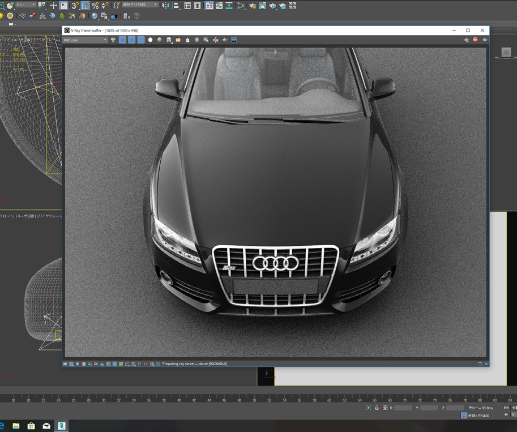
Task: Click the switch to RGB channel icon
Action: click(113, 40)
